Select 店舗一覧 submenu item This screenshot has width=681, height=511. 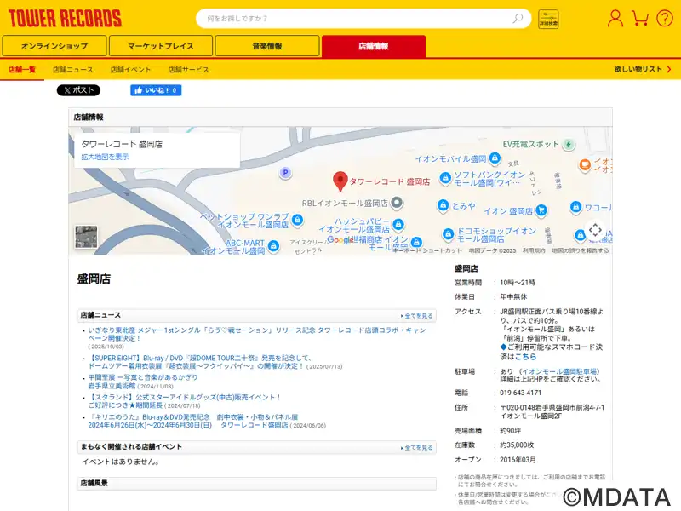tap(22, 70)
